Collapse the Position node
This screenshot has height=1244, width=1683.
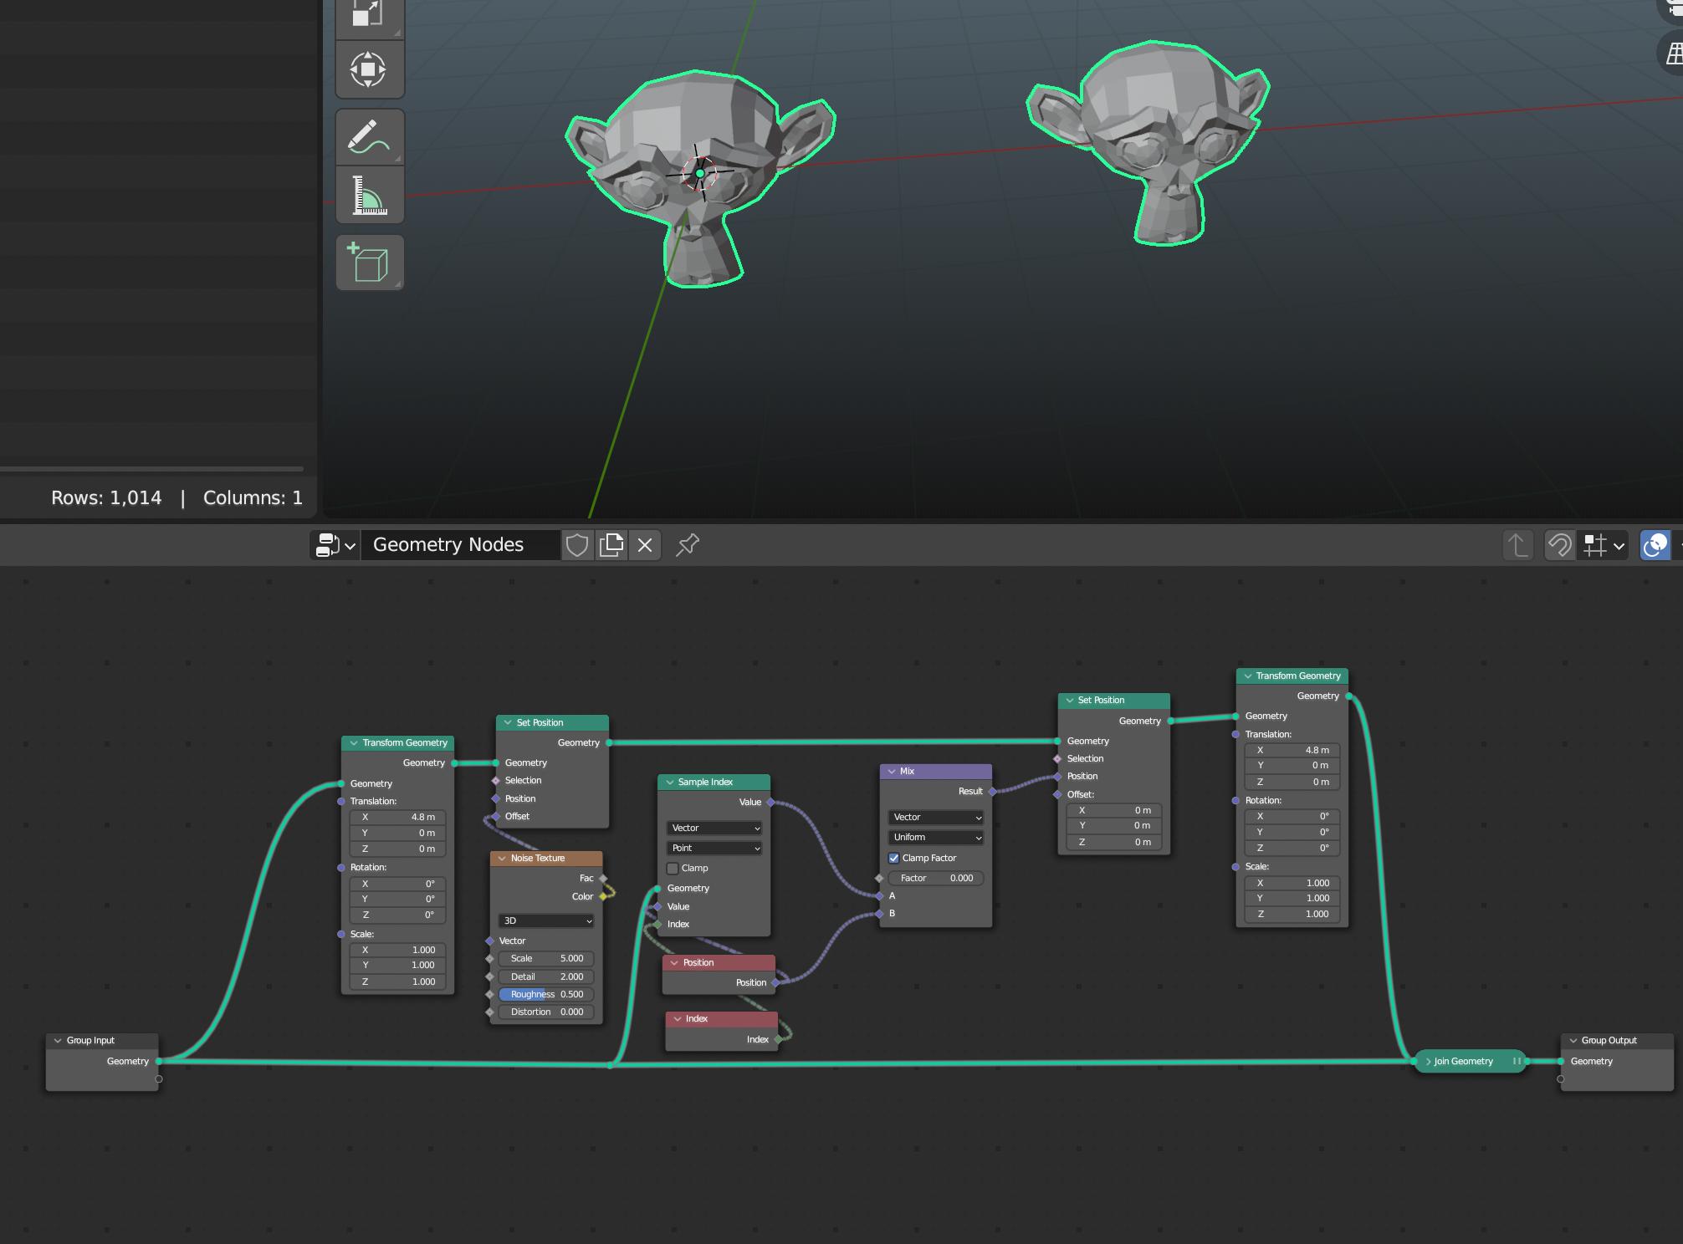point(675,963)
